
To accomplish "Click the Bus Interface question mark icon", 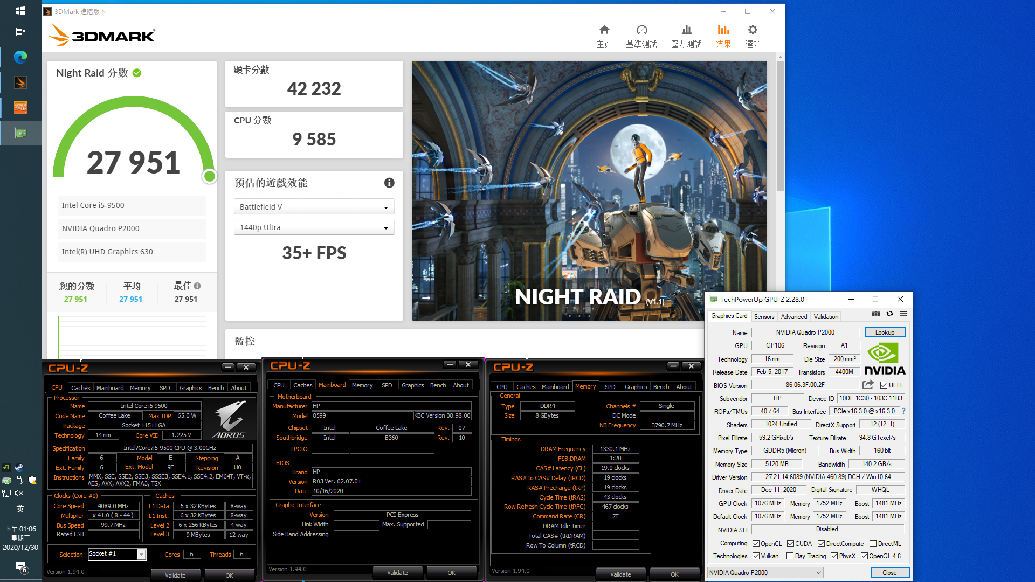I will pos(903,411).
